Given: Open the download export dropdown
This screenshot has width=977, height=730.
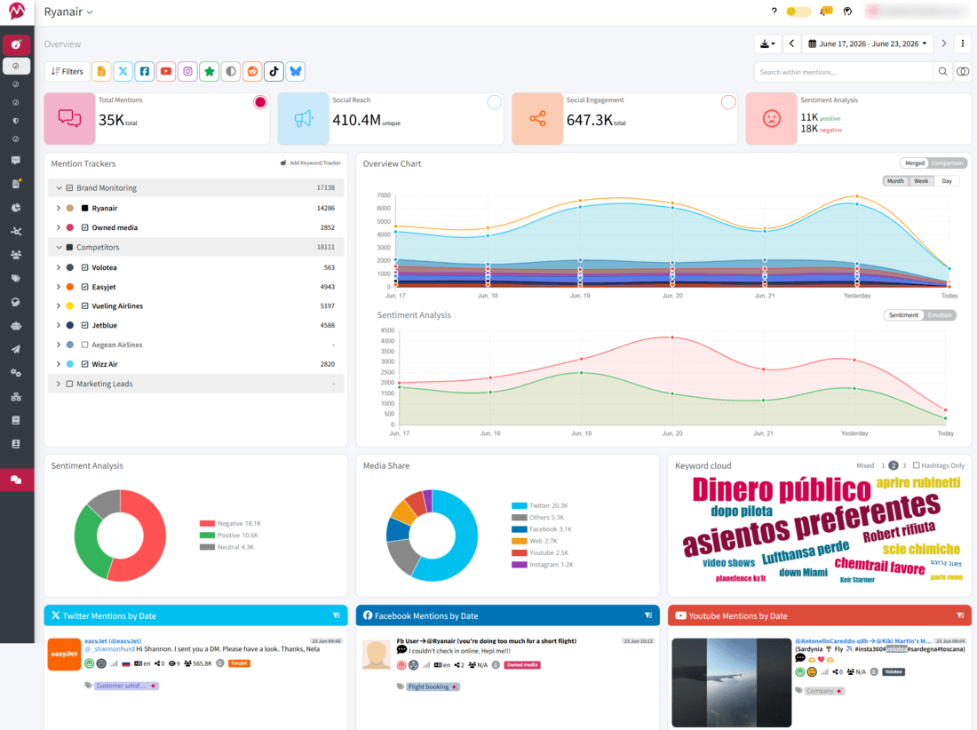Looking at the screenshot, I should coord(767,44).
